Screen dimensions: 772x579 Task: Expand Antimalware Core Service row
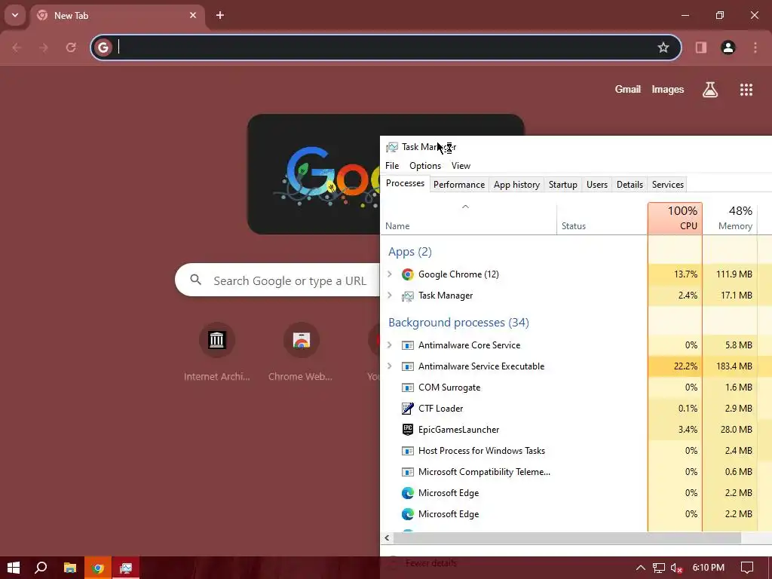(x=390, y=345)
